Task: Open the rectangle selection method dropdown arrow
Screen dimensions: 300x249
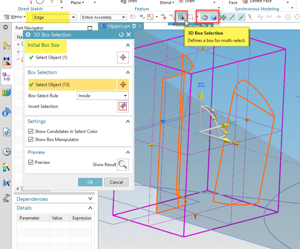Action: click(197, 17)
